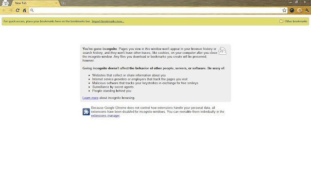Select the New Tab tab

pos(35,3)
